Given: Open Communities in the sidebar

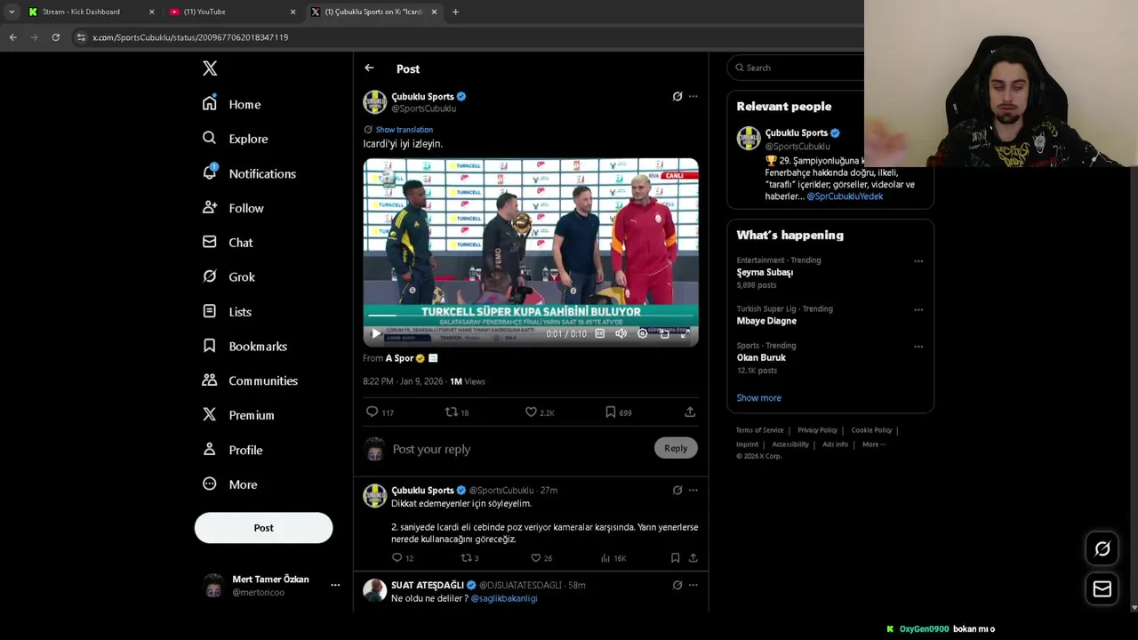Looking at the screenshot, I should (x=250, y=380).
